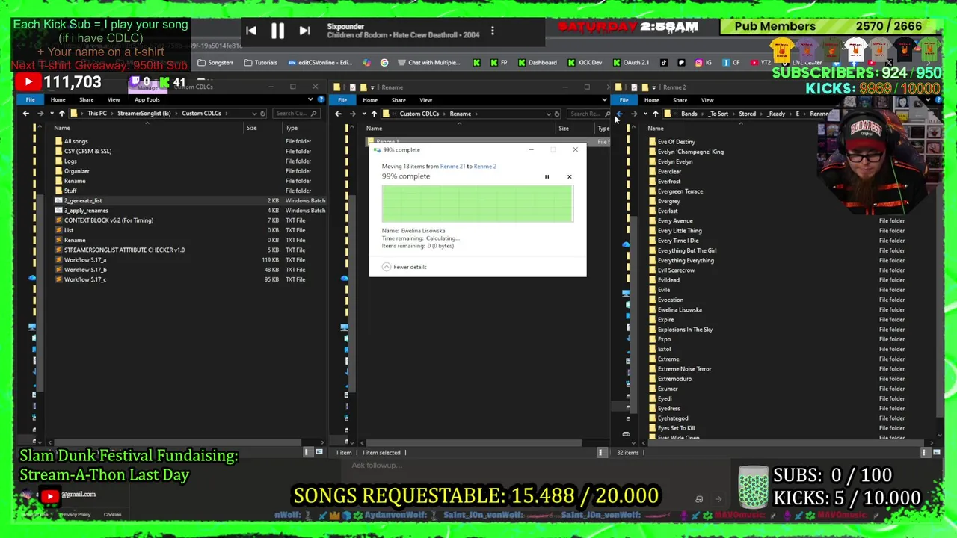Click the green move progress bar

(x=477, y=202)
